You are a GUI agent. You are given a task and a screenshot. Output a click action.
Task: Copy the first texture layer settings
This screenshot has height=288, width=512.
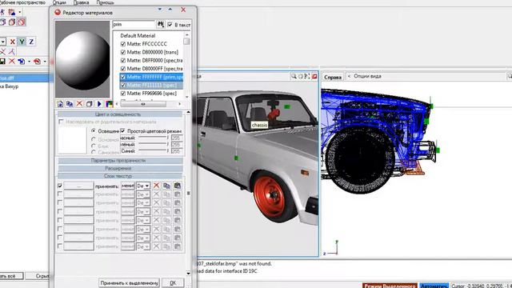click(x=167, y=186)
